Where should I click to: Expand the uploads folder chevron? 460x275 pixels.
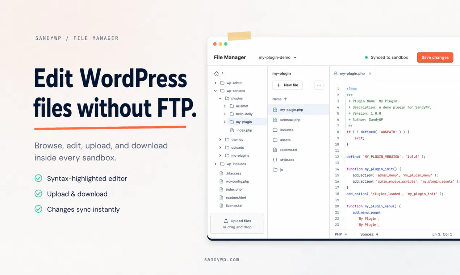(220, 148)
